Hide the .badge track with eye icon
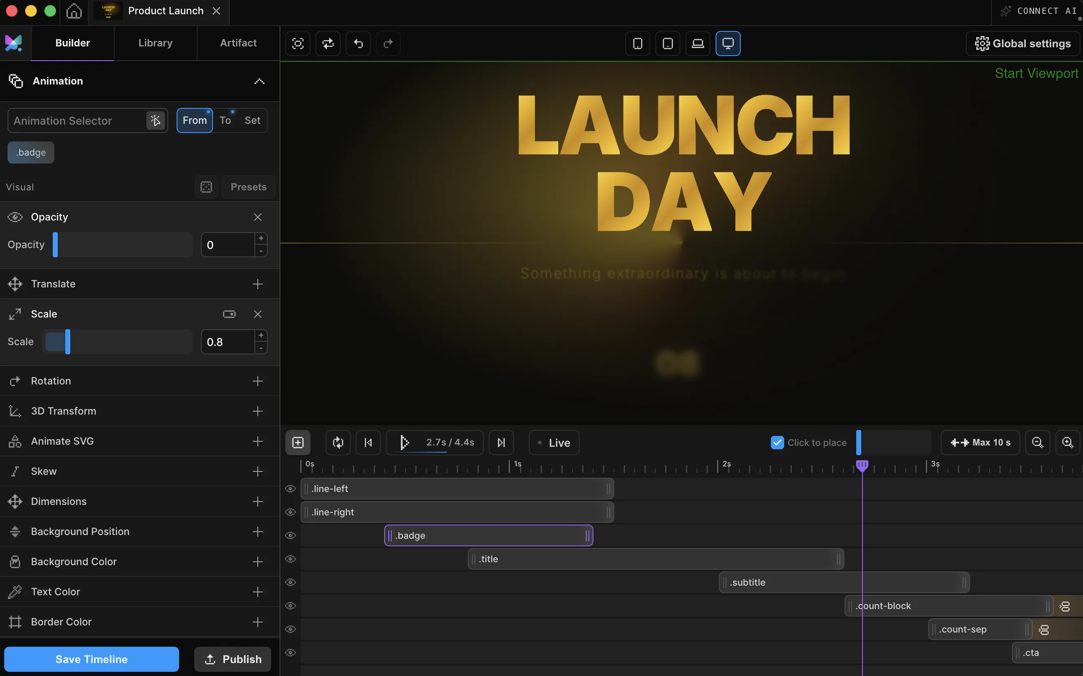The width and height of the screenshot is (1083, 676). (291, 535)
